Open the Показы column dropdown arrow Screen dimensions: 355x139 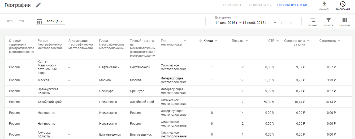pos(247,41)
